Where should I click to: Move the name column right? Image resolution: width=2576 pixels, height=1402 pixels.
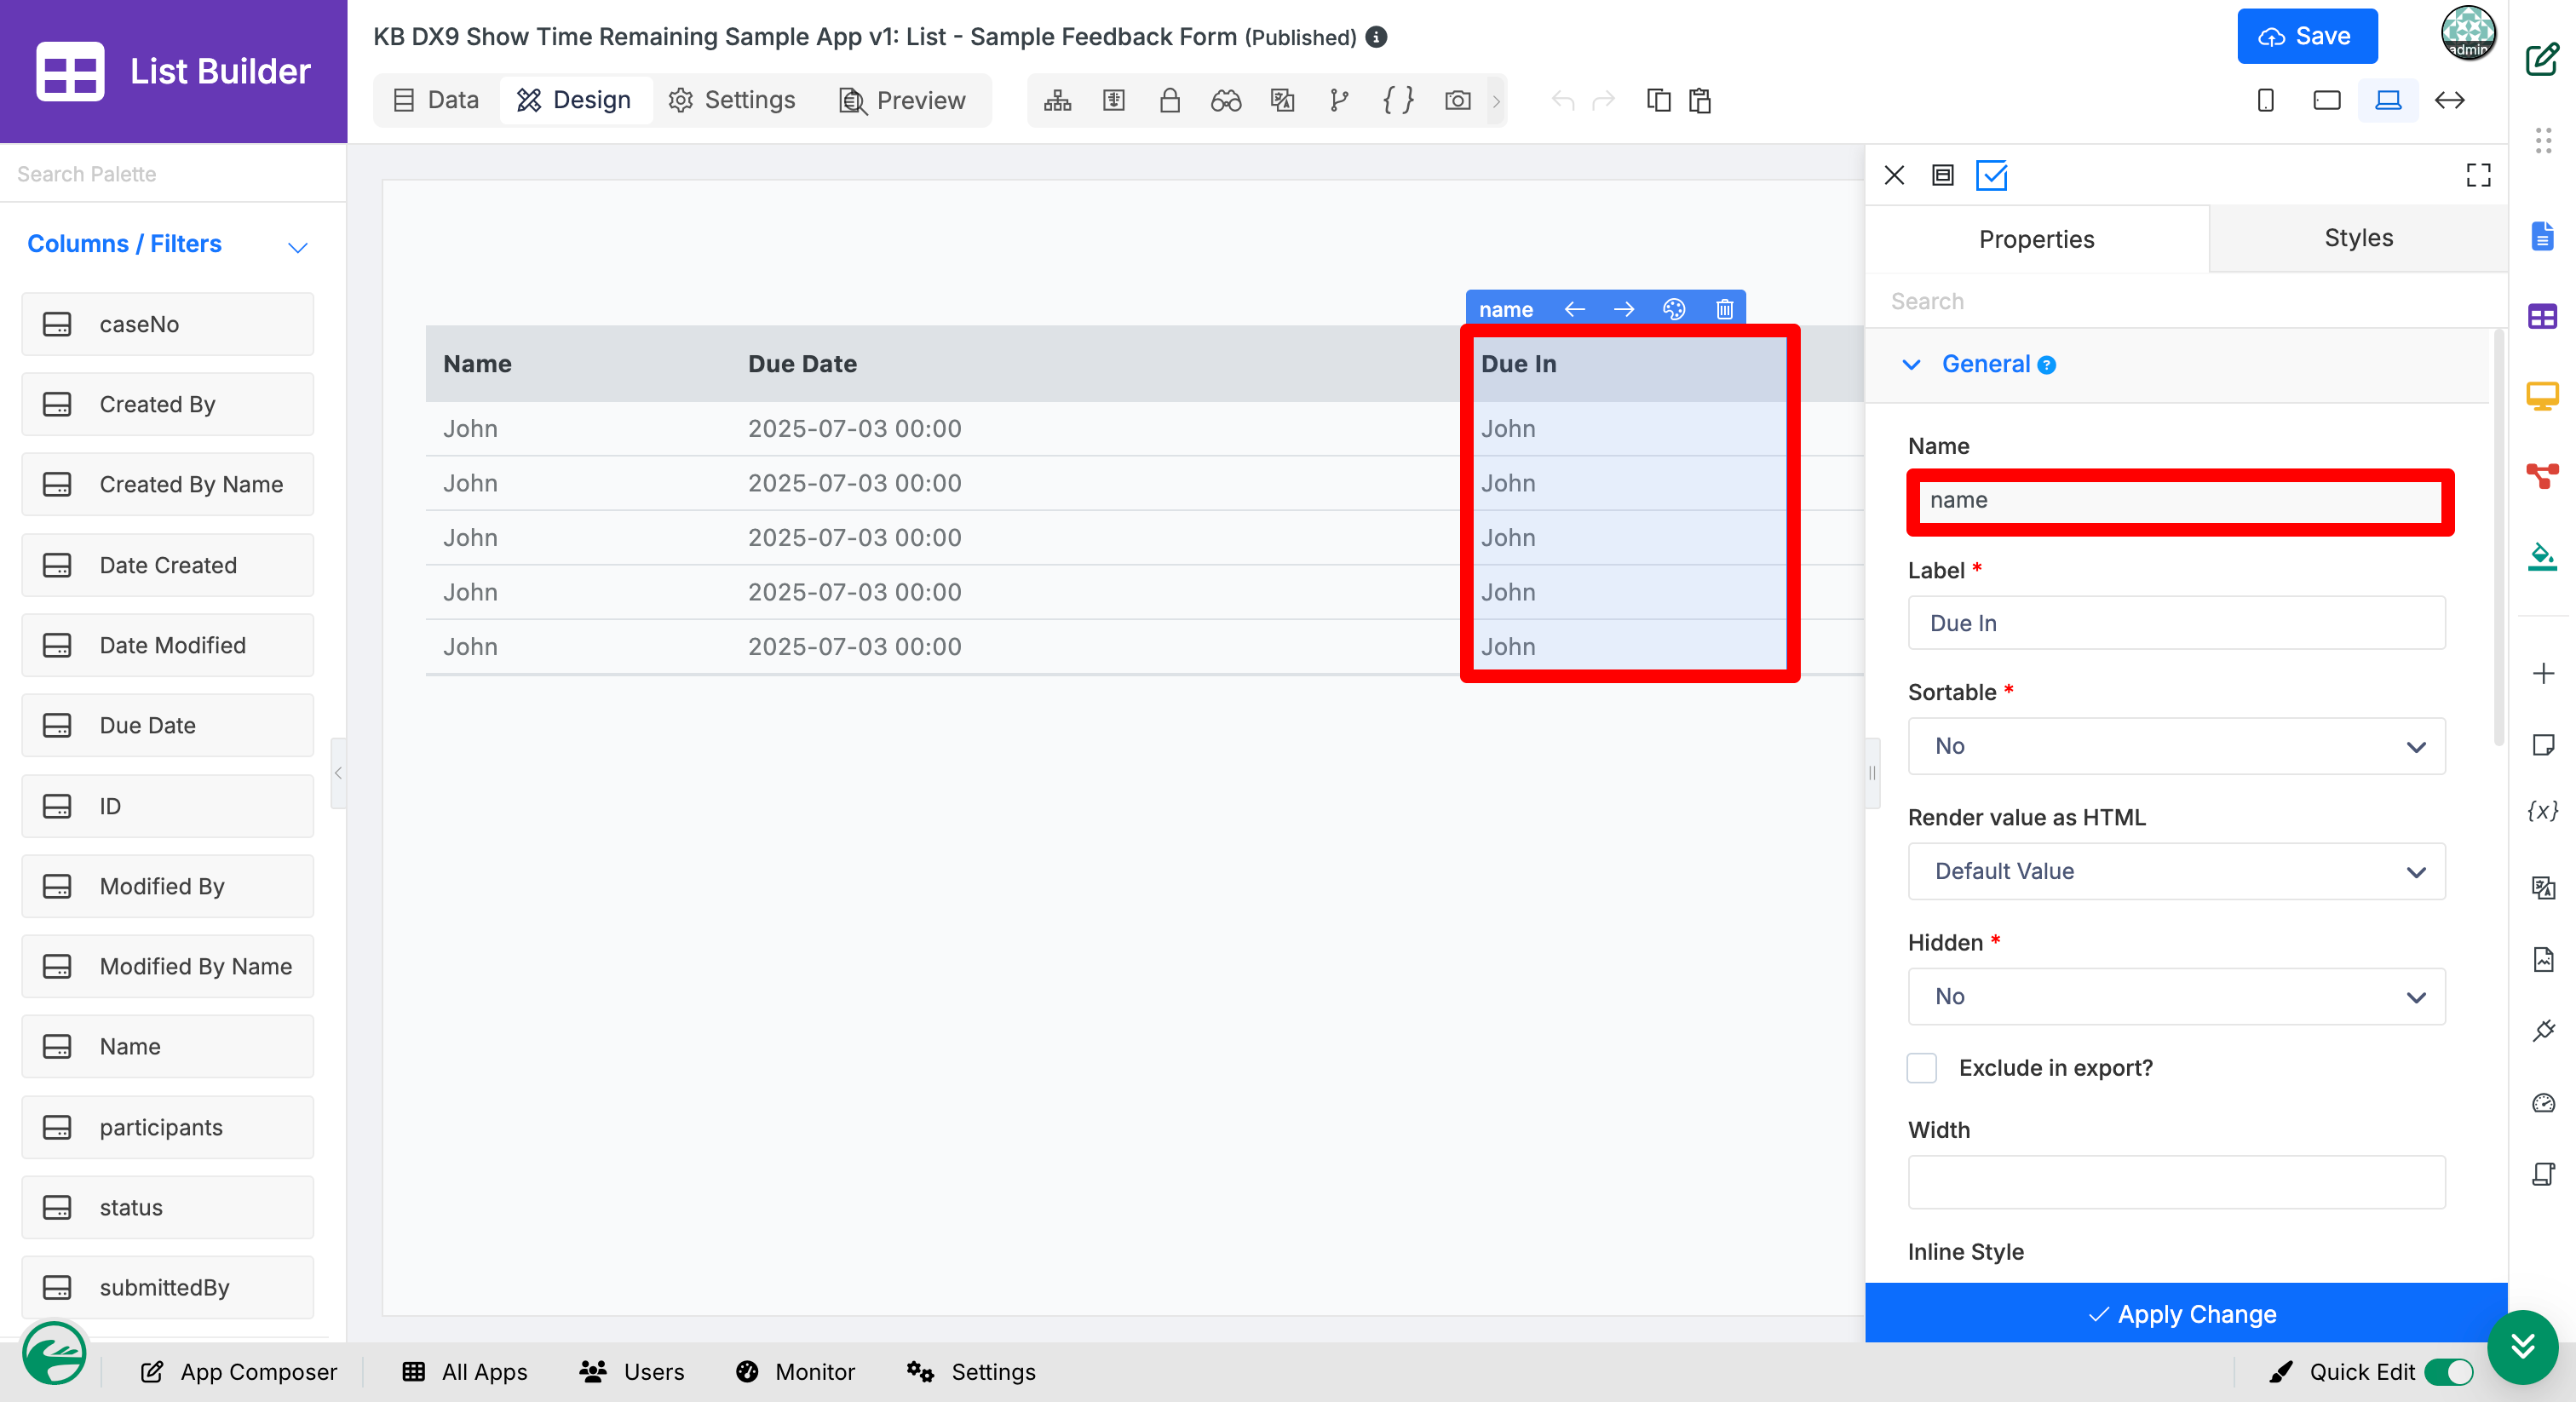[x=1624, y=309]
